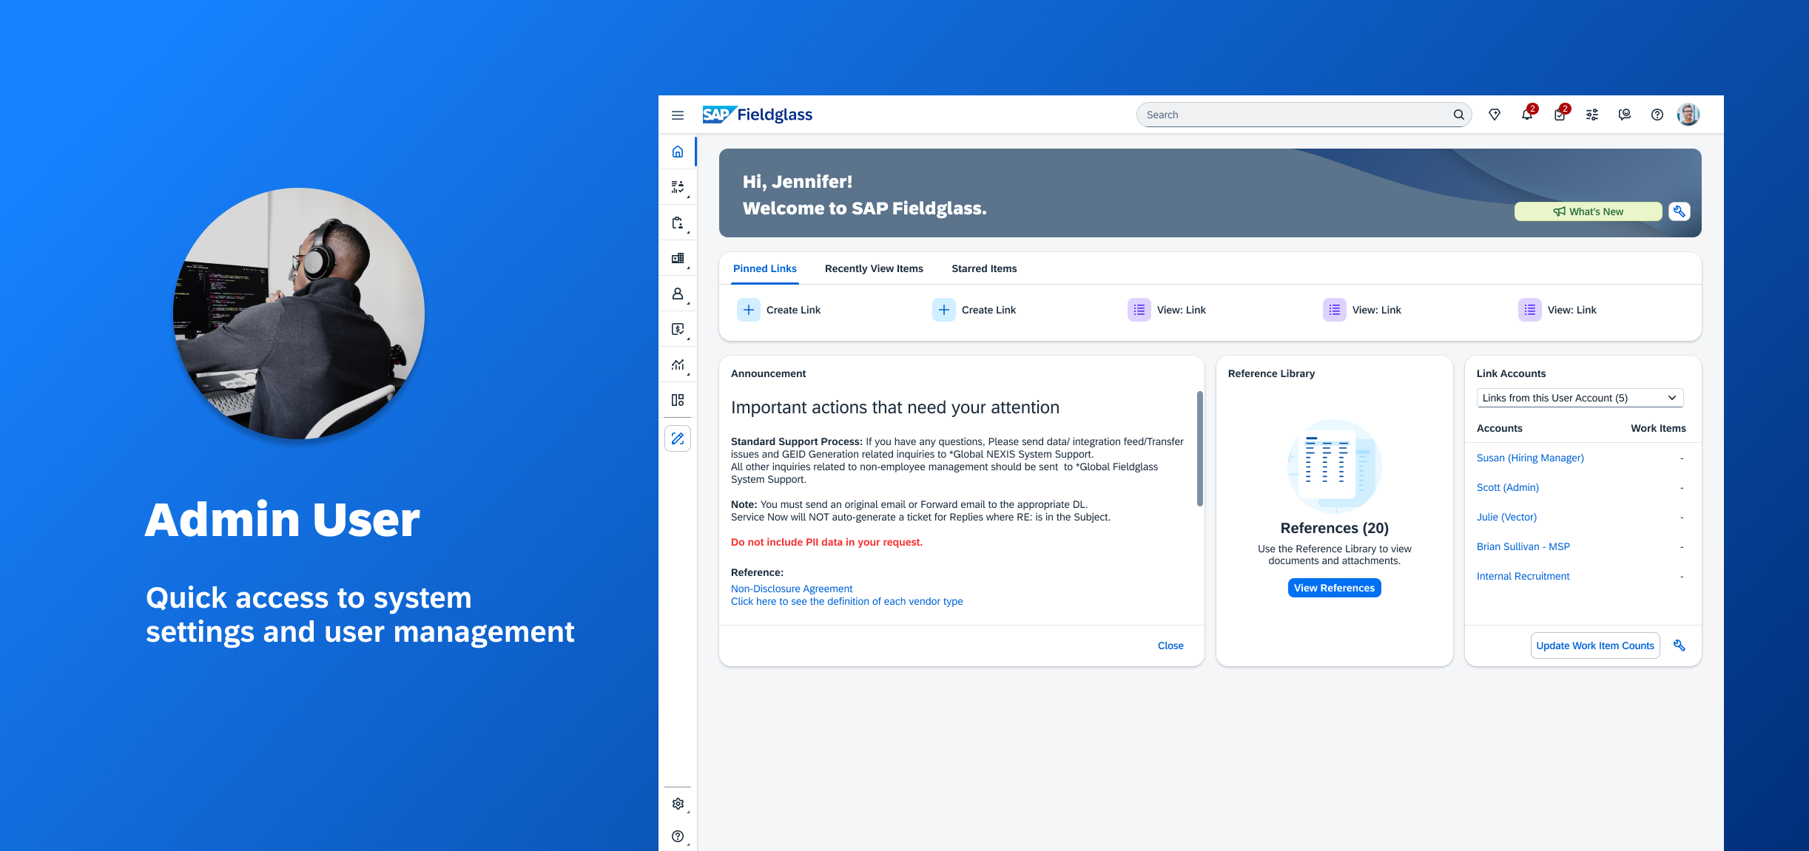Expand the gear settings sidebar menu
Viewport: 1809px width, 851px height.
pos(678,804)
